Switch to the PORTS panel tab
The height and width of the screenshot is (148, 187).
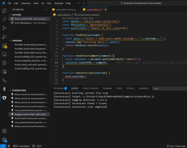(119, 88)
